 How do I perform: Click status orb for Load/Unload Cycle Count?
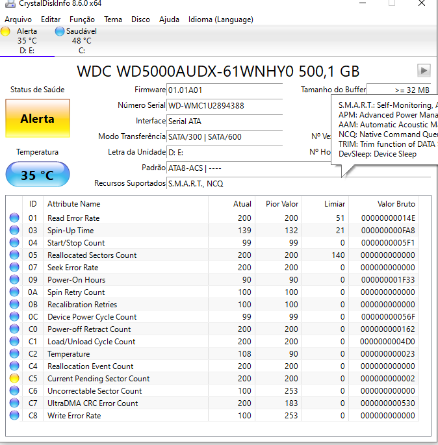(14, 341)
